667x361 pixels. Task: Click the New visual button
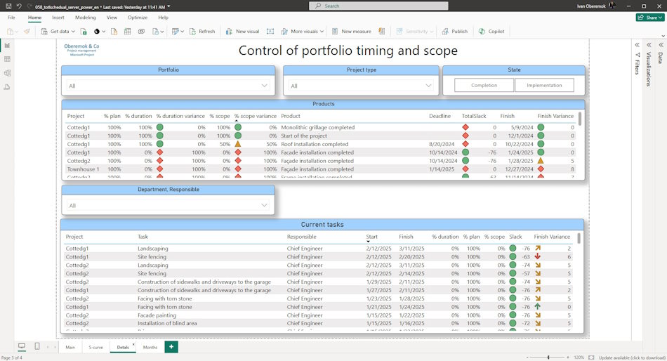tap(242, 32)
